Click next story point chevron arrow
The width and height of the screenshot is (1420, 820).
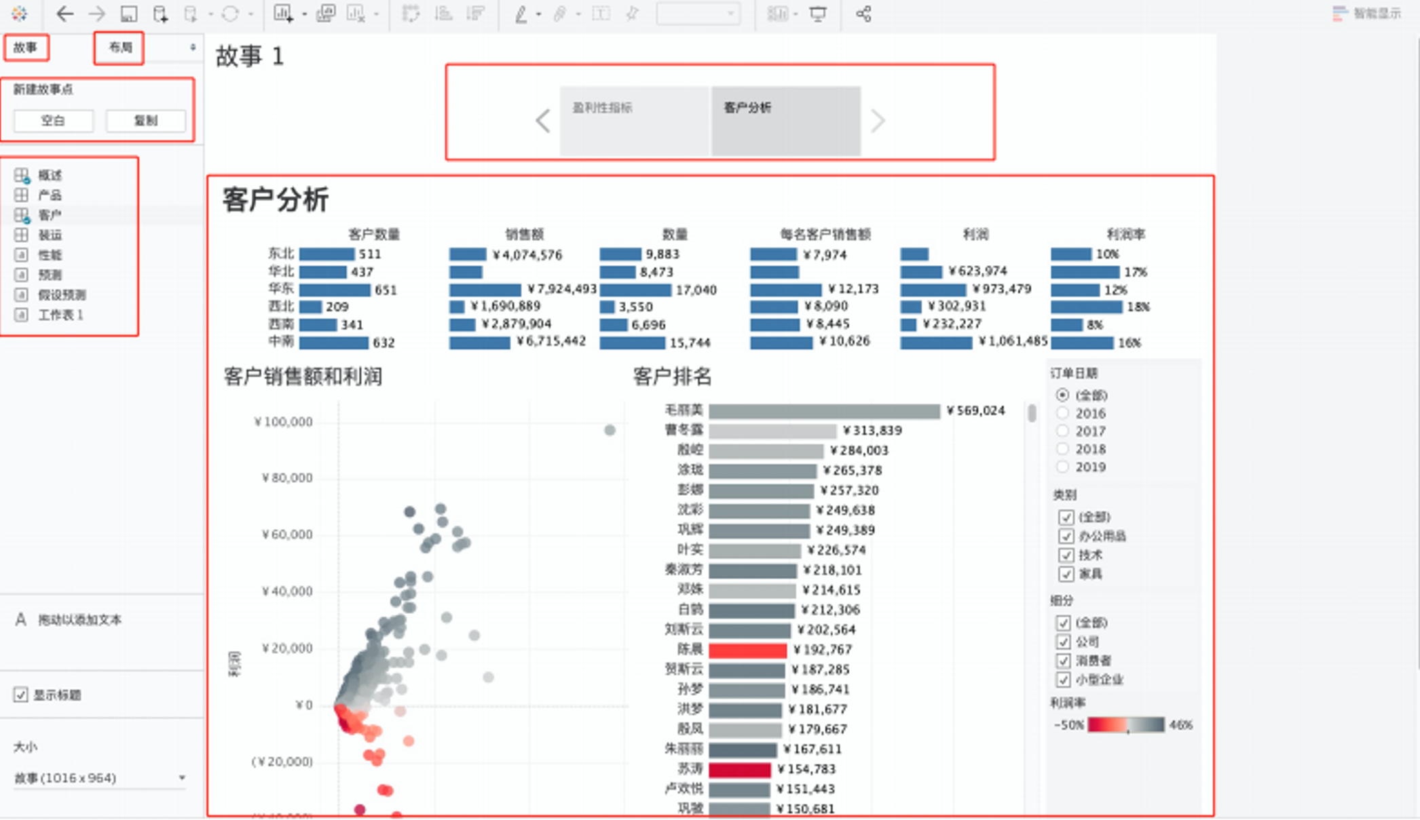[x=878, y=121]
